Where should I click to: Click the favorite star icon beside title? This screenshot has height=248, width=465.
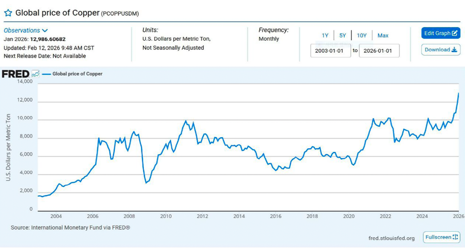(8, 13)
